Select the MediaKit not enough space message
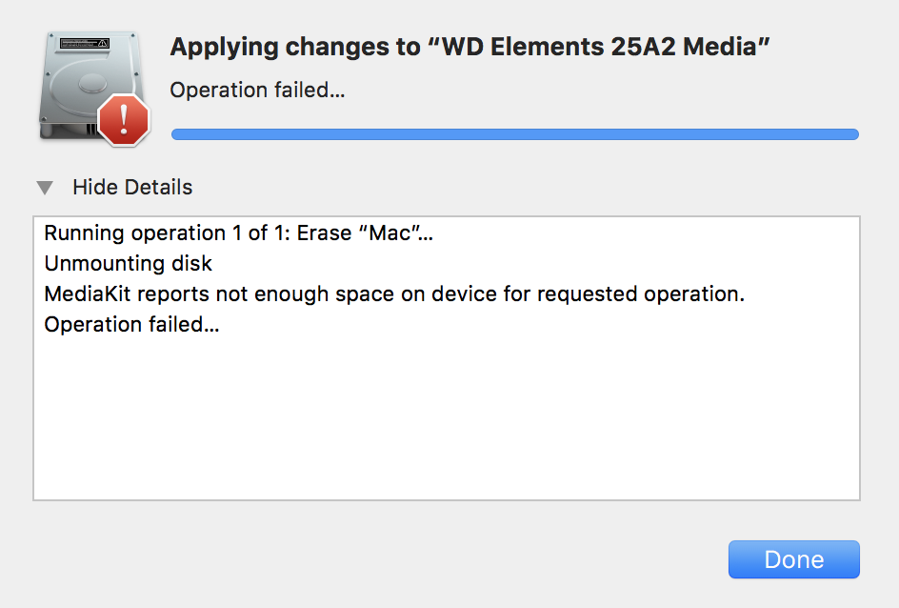This screenshot has height=608, width=899. (394, 294)
